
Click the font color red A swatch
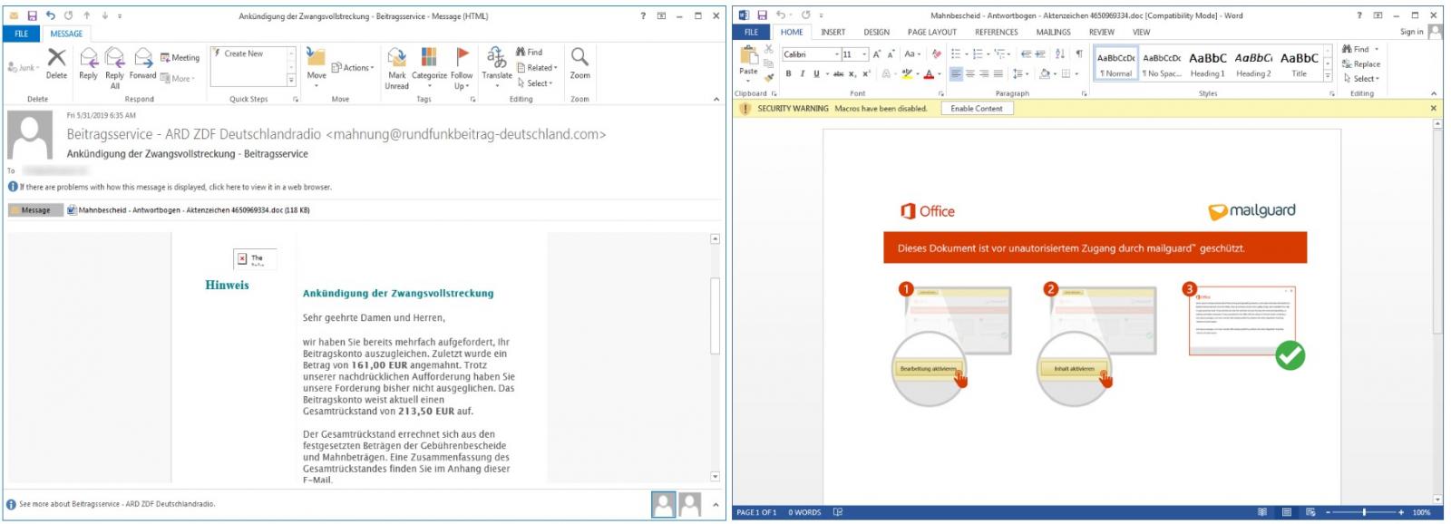928,74
